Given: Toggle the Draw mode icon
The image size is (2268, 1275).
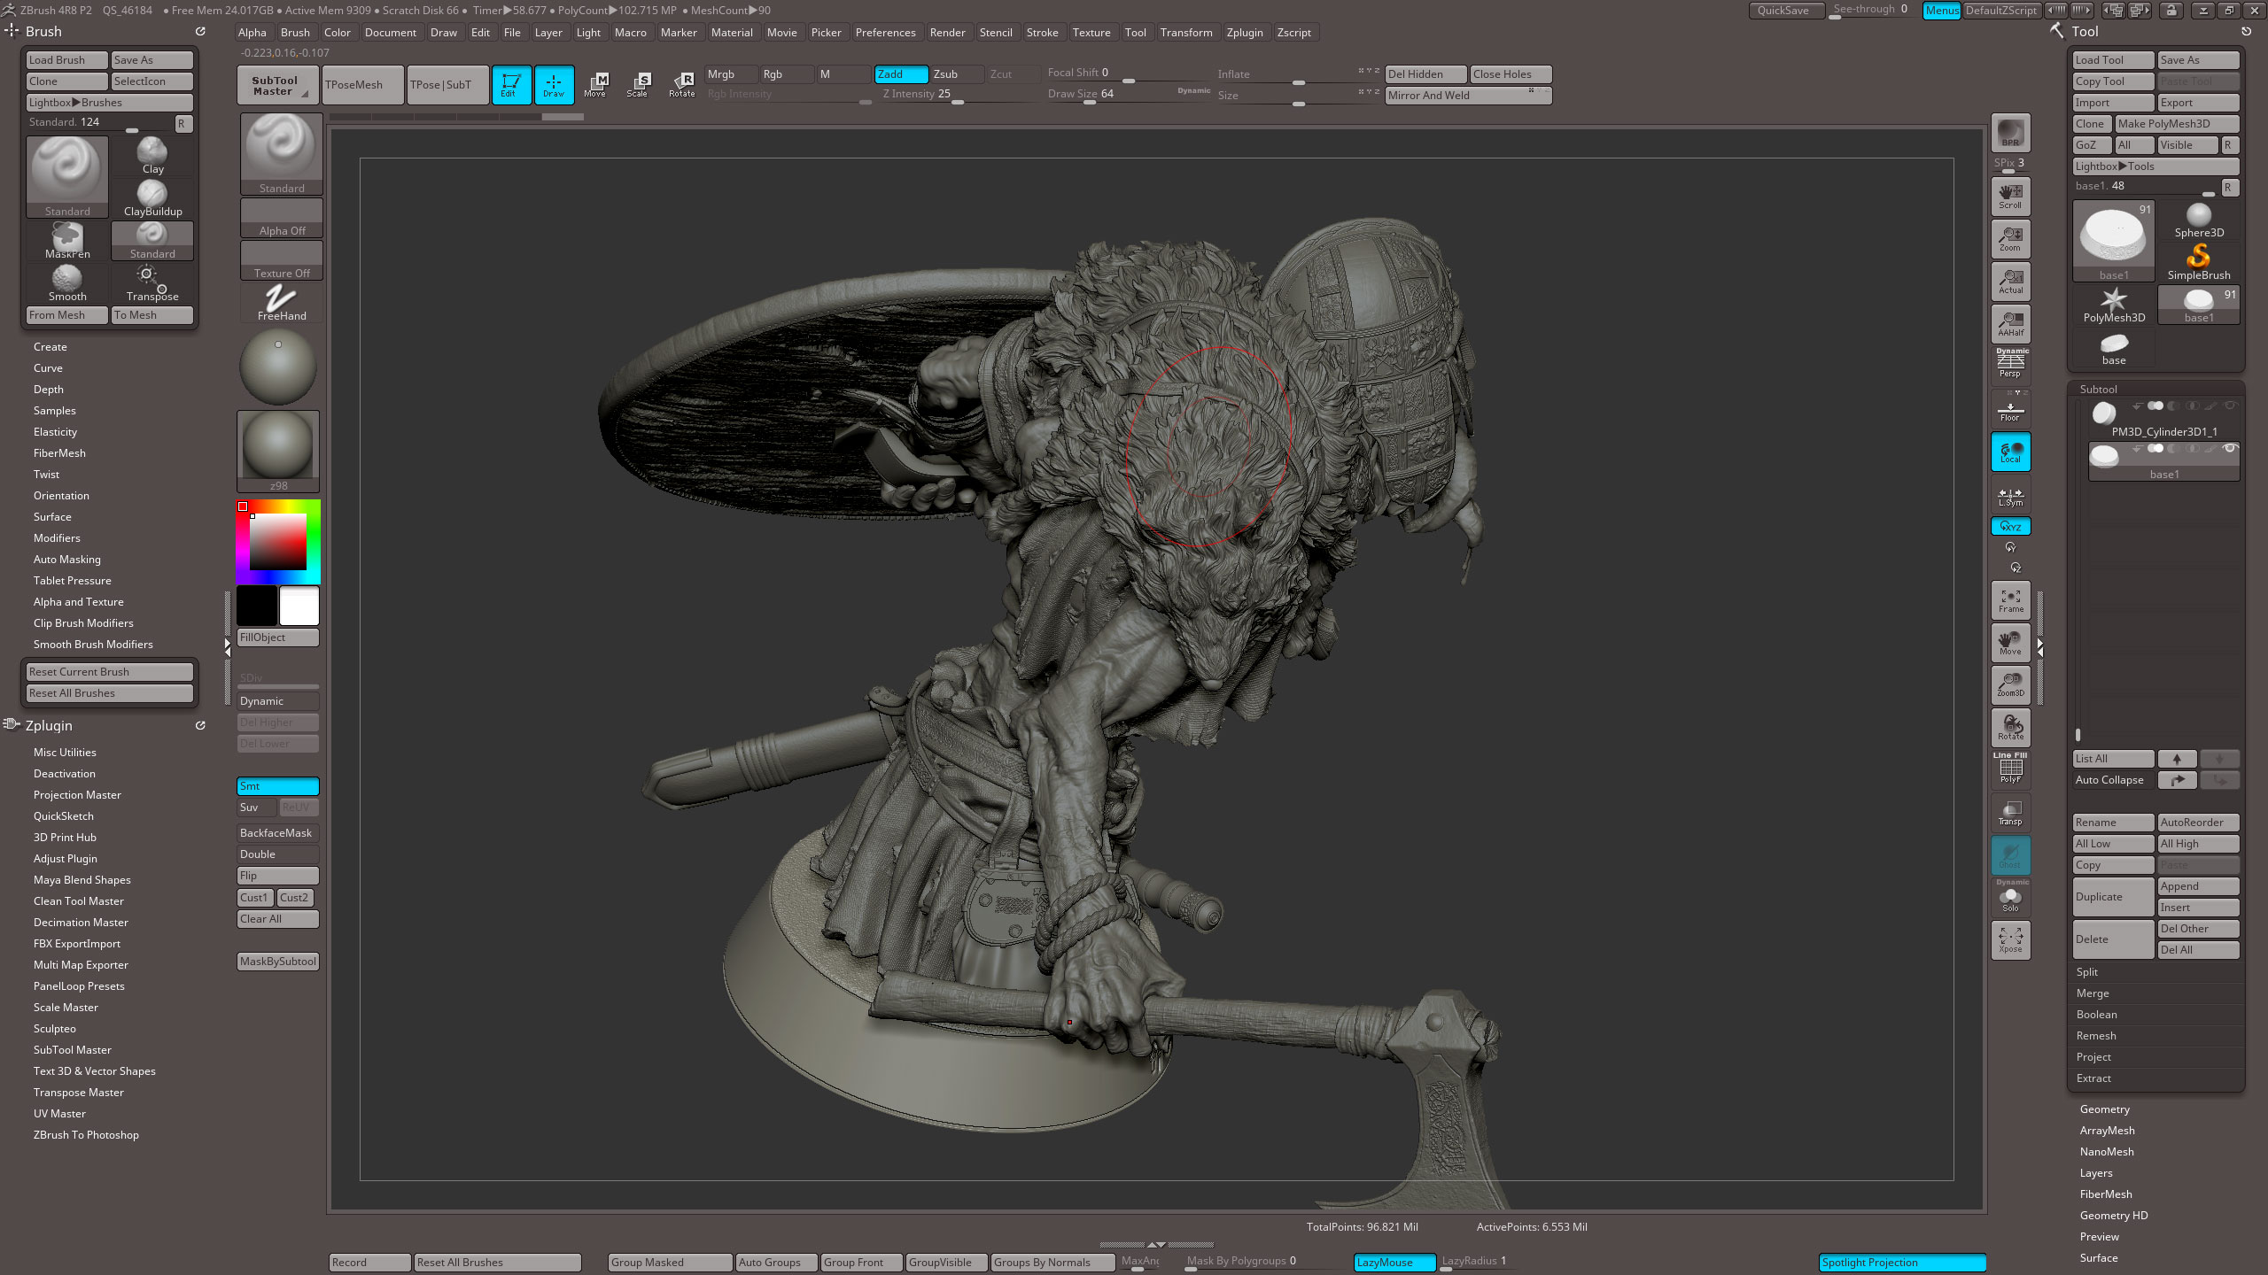Looking at the screenshot, I should pyautogui.click(x=554, y=84).
